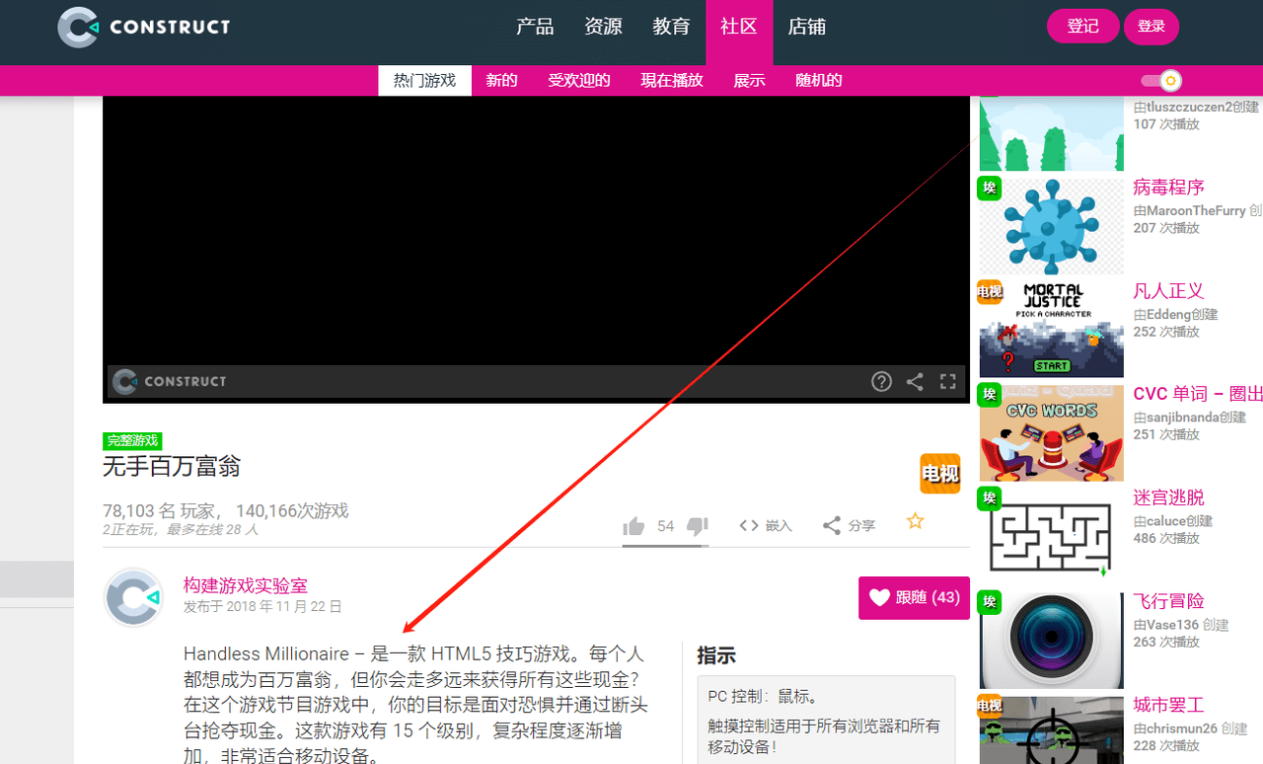Click the tree landscape game thumbnail

pyautogui.click(x=1052, y=133)
